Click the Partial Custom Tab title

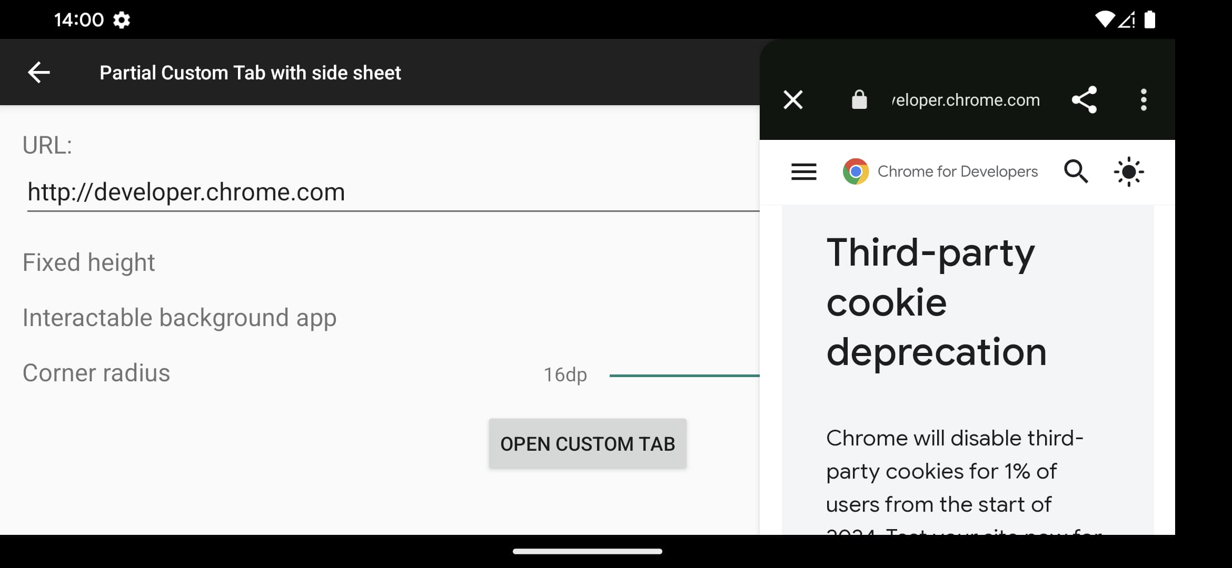[x=250, y=72]
